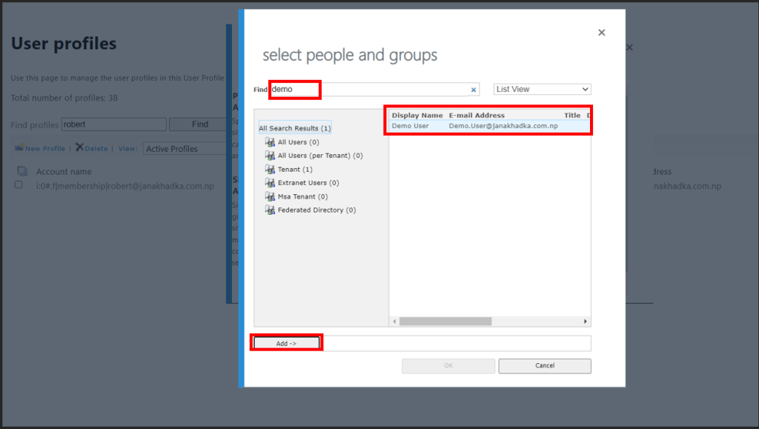This screenshot has height=429, width=759.
Task: Click the selected people box beside Add
Action: click(456, 343)
